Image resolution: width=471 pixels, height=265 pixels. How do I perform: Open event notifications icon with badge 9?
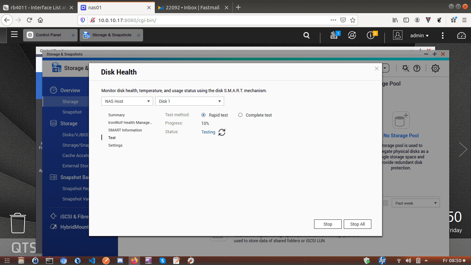371,35
